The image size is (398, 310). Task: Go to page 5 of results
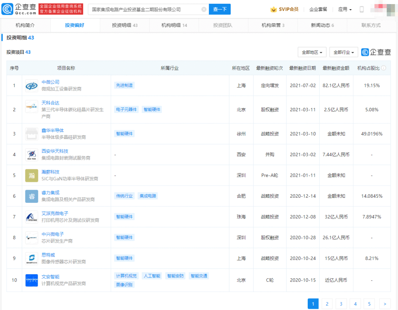(x=369, y=304)
